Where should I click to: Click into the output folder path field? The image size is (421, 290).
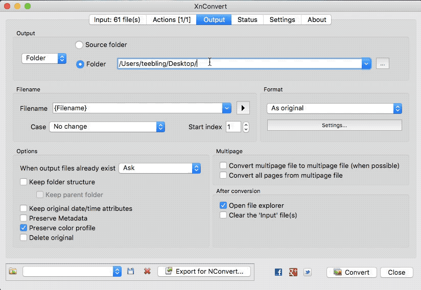pos(240,64)
